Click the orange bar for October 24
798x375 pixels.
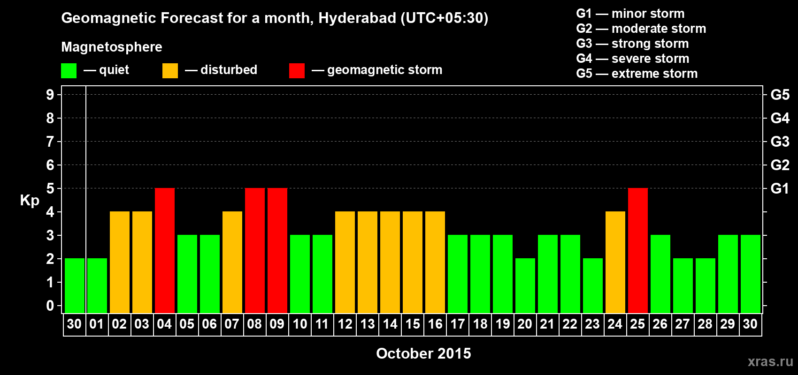pos(615,262)
